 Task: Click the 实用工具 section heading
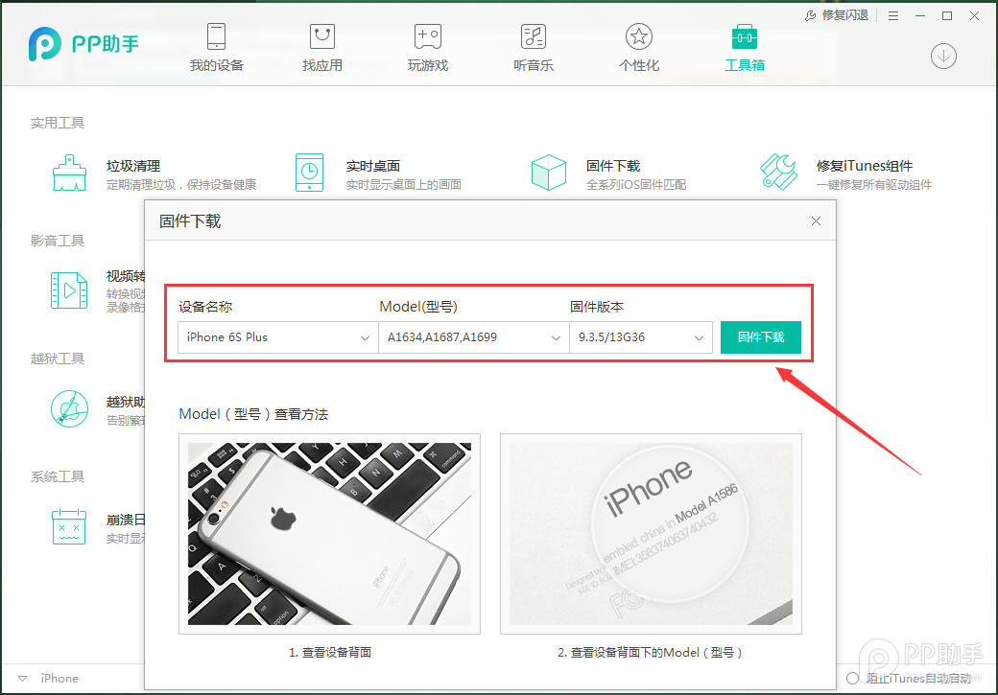click(58, 123)
